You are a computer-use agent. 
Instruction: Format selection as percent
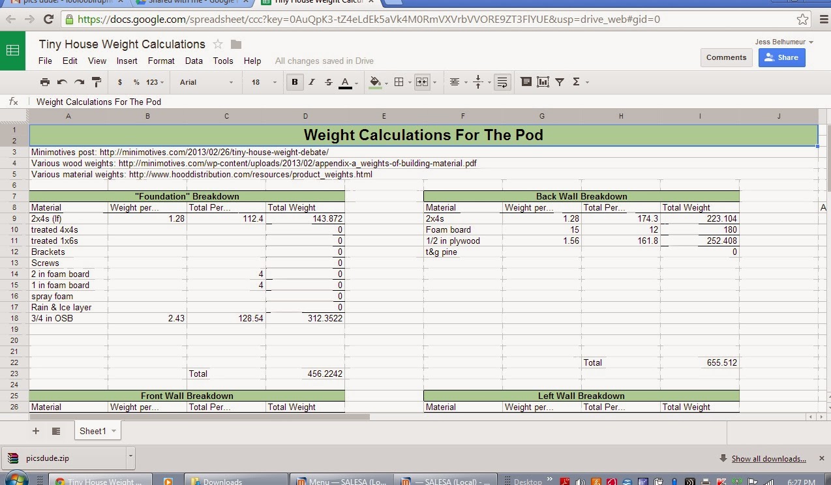(136, 82)
